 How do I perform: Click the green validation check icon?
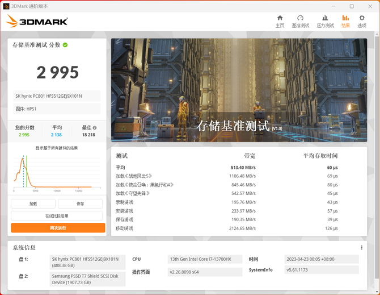[65, 45]
